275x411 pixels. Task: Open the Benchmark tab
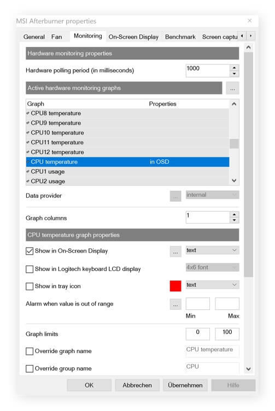pyautogui.click(x=180, y=37)
